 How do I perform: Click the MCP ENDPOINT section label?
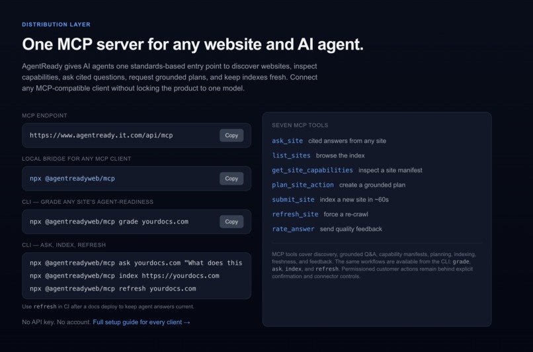44,116
